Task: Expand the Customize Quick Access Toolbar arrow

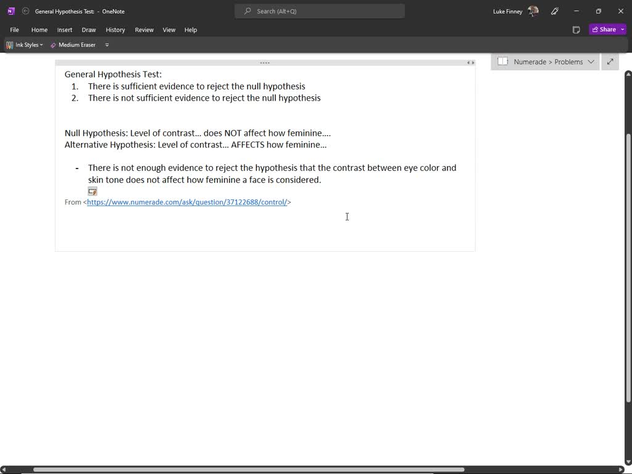Action: [107, 45]
